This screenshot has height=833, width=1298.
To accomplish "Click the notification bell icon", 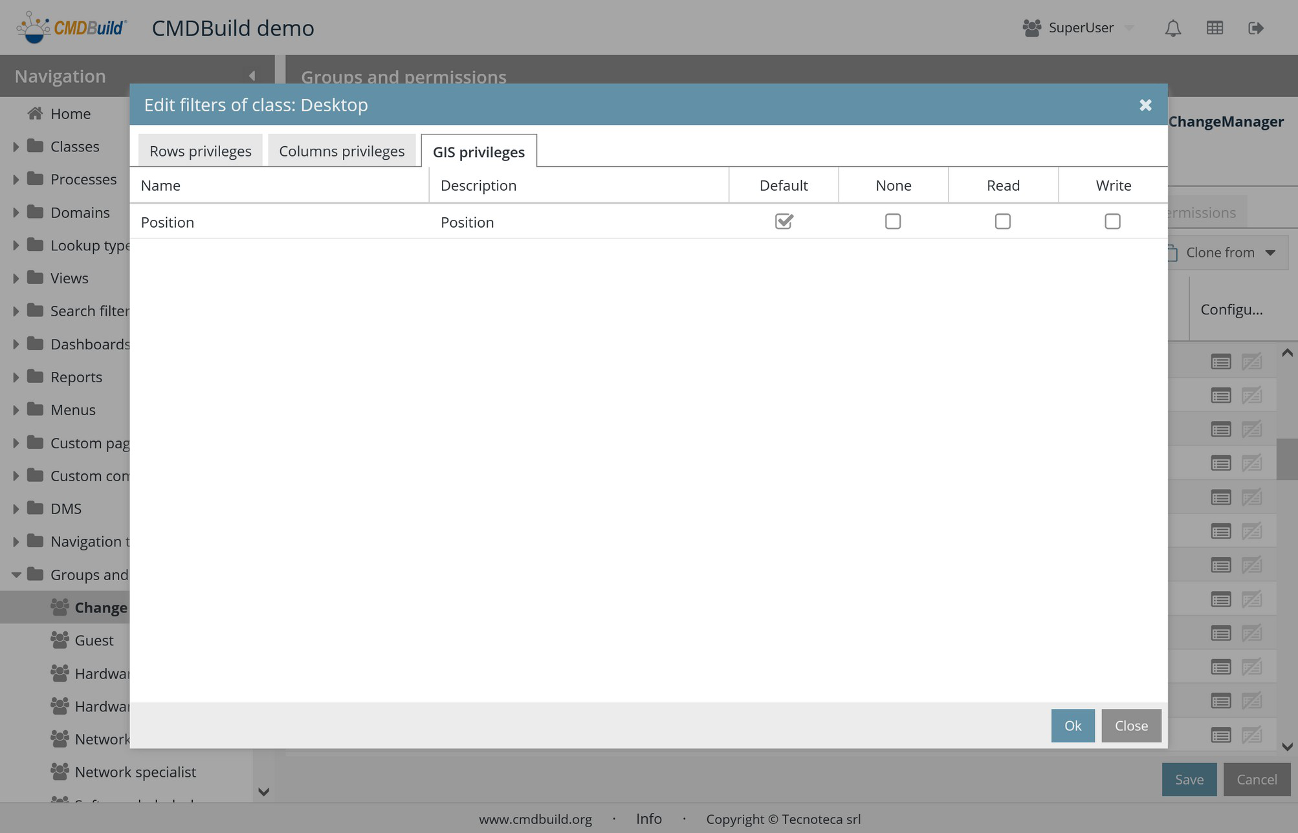I will (x=1173, y=28).
